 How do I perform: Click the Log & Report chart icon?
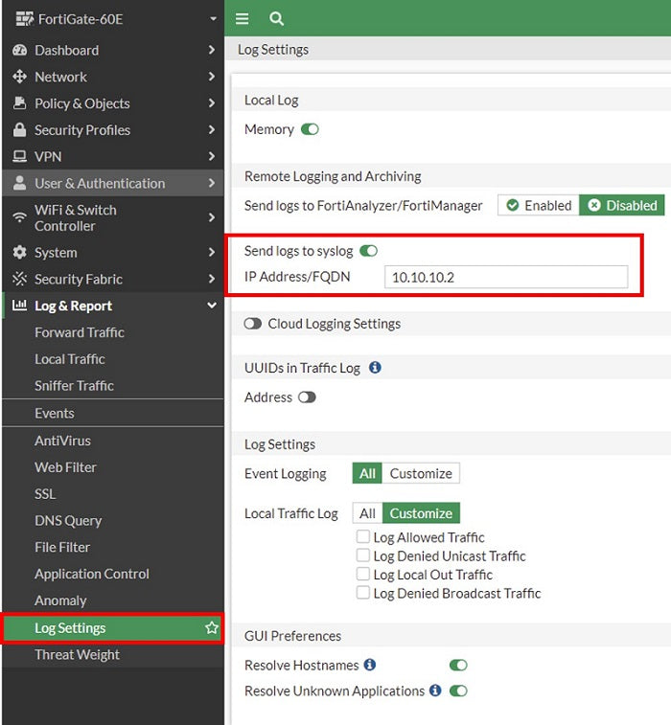pos(19,305)
